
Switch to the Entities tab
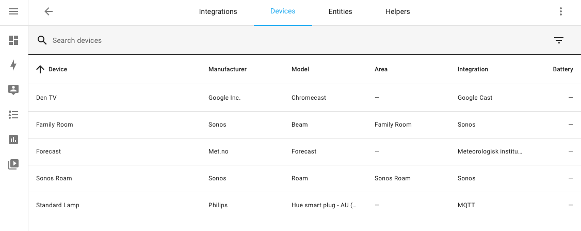[x=340, y=11]
